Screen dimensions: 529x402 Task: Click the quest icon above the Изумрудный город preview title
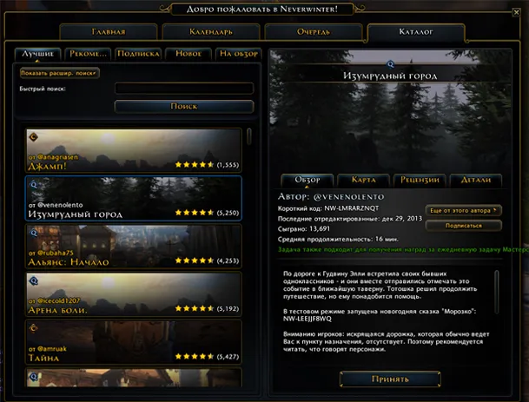click(x=390, y=64)
